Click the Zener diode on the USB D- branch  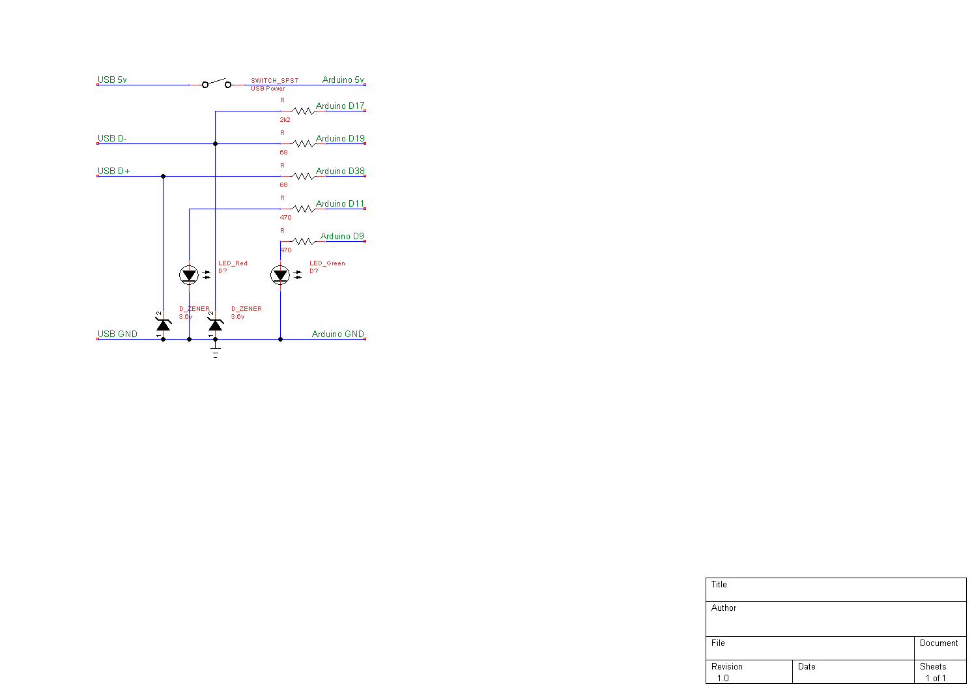coord(215,324)
